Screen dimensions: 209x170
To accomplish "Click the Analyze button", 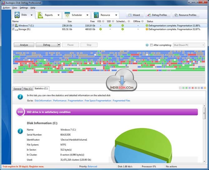I will [24, 45].
